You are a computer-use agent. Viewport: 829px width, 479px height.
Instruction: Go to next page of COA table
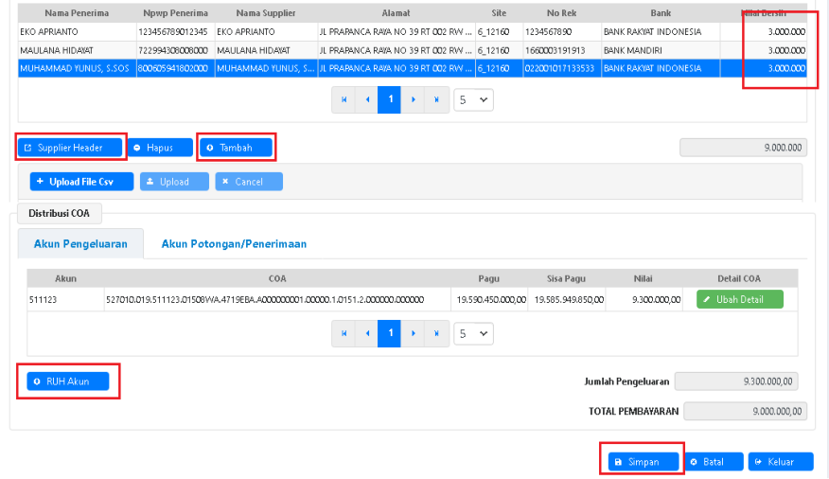coord(413,333)
